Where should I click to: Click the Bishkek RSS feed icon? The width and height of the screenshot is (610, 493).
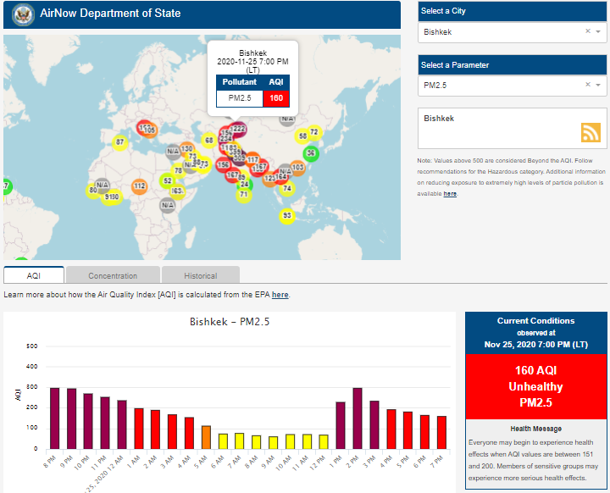coord(591,132)
